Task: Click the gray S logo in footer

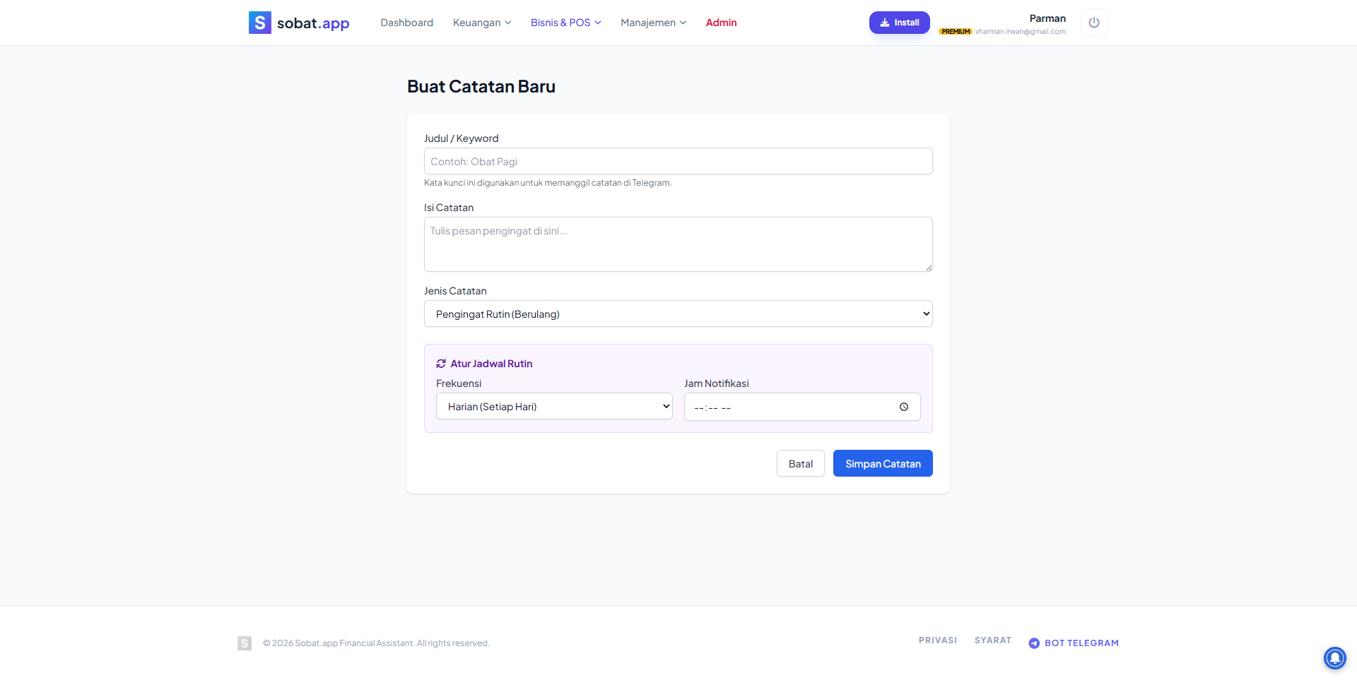Action: coord(245,643)
